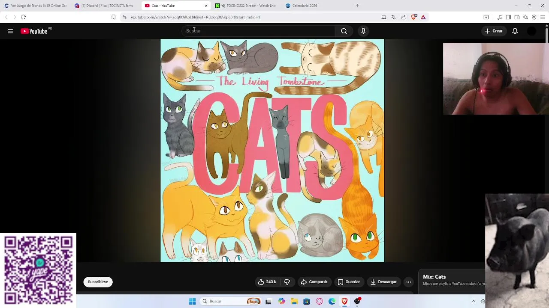Screen dimensions: 549x308
Task: Open Task View on the taskbar
Action: point(268,301)
